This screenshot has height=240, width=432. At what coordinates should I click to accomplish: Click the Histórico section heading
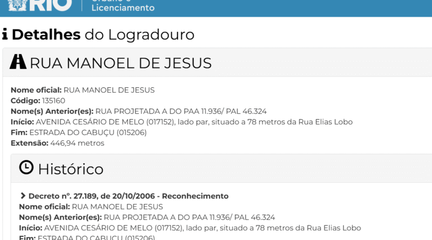[70, 169]
